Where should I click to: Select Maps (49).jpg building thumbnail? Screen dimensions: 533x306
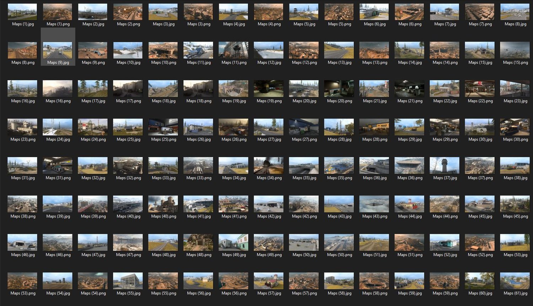click(233, 242)
